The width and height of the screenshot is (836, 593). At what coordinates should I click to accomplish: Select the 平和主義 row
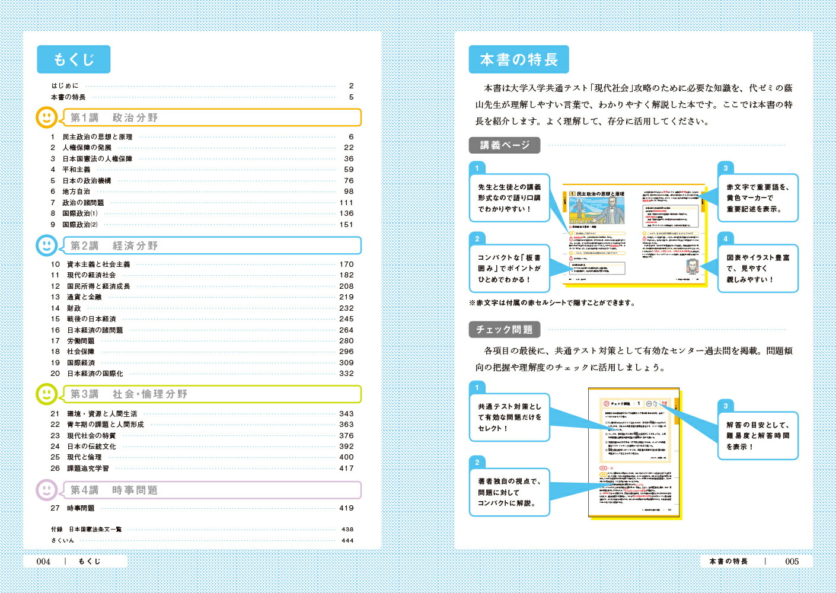coord(202,170)
